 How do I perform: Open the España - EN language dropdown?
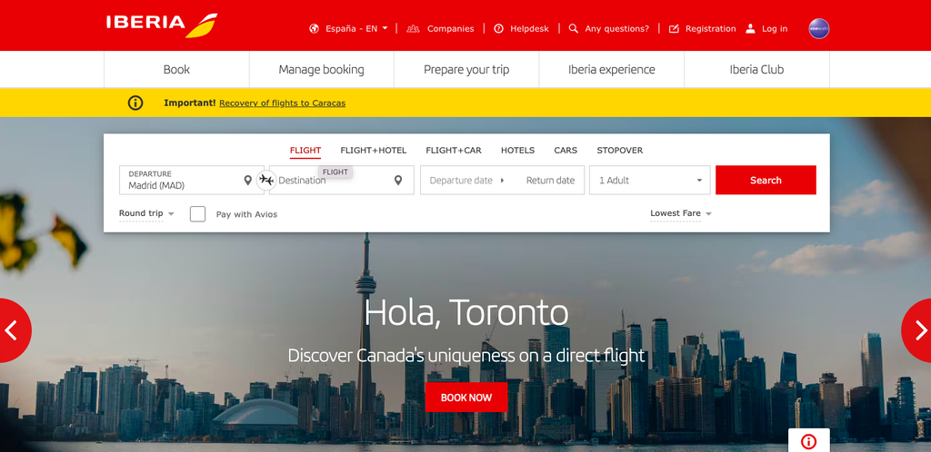pyautogui.click(x=348, y=28)
